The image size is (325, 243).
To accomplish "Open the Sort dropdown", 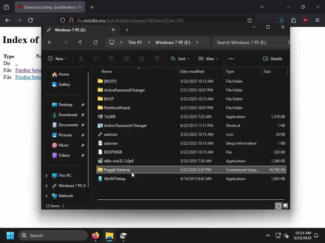I will [x=180, y=59].
